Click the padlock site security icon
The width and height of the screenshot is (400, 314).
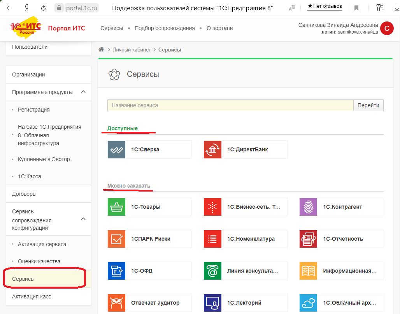pyautogui.click(x=59, y=8)
